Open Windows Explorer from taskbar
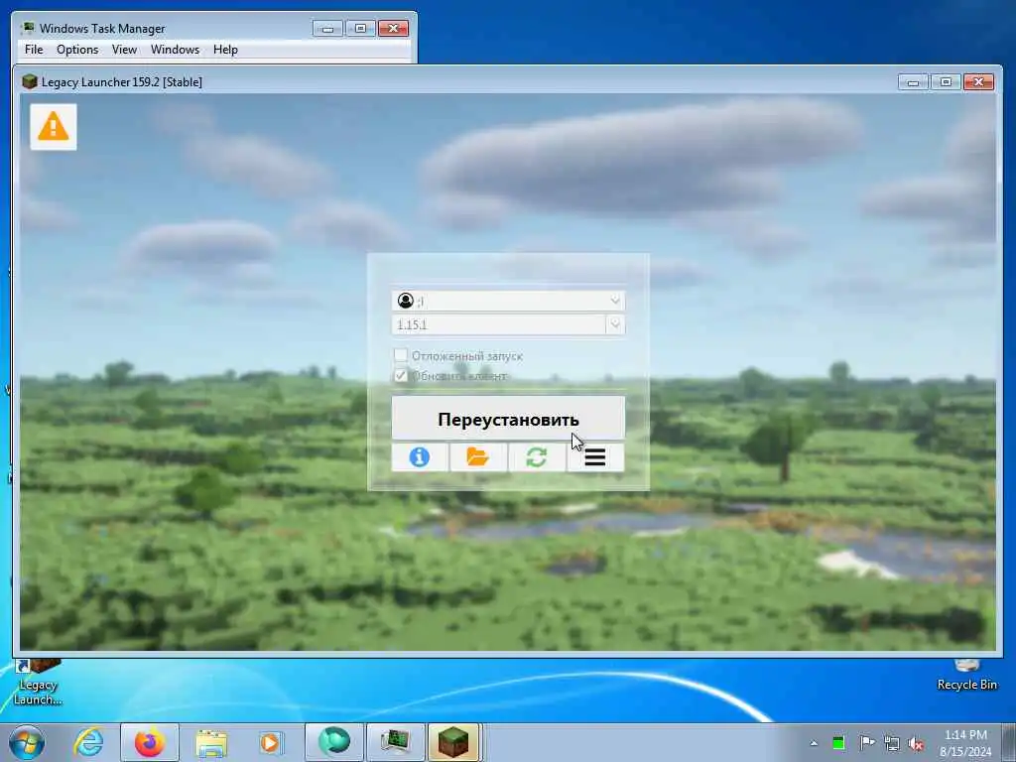 (x=211, y=743)
